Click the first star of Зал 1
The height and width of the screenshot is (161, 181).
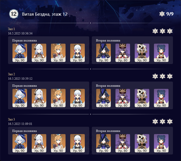tap(155, 31)
